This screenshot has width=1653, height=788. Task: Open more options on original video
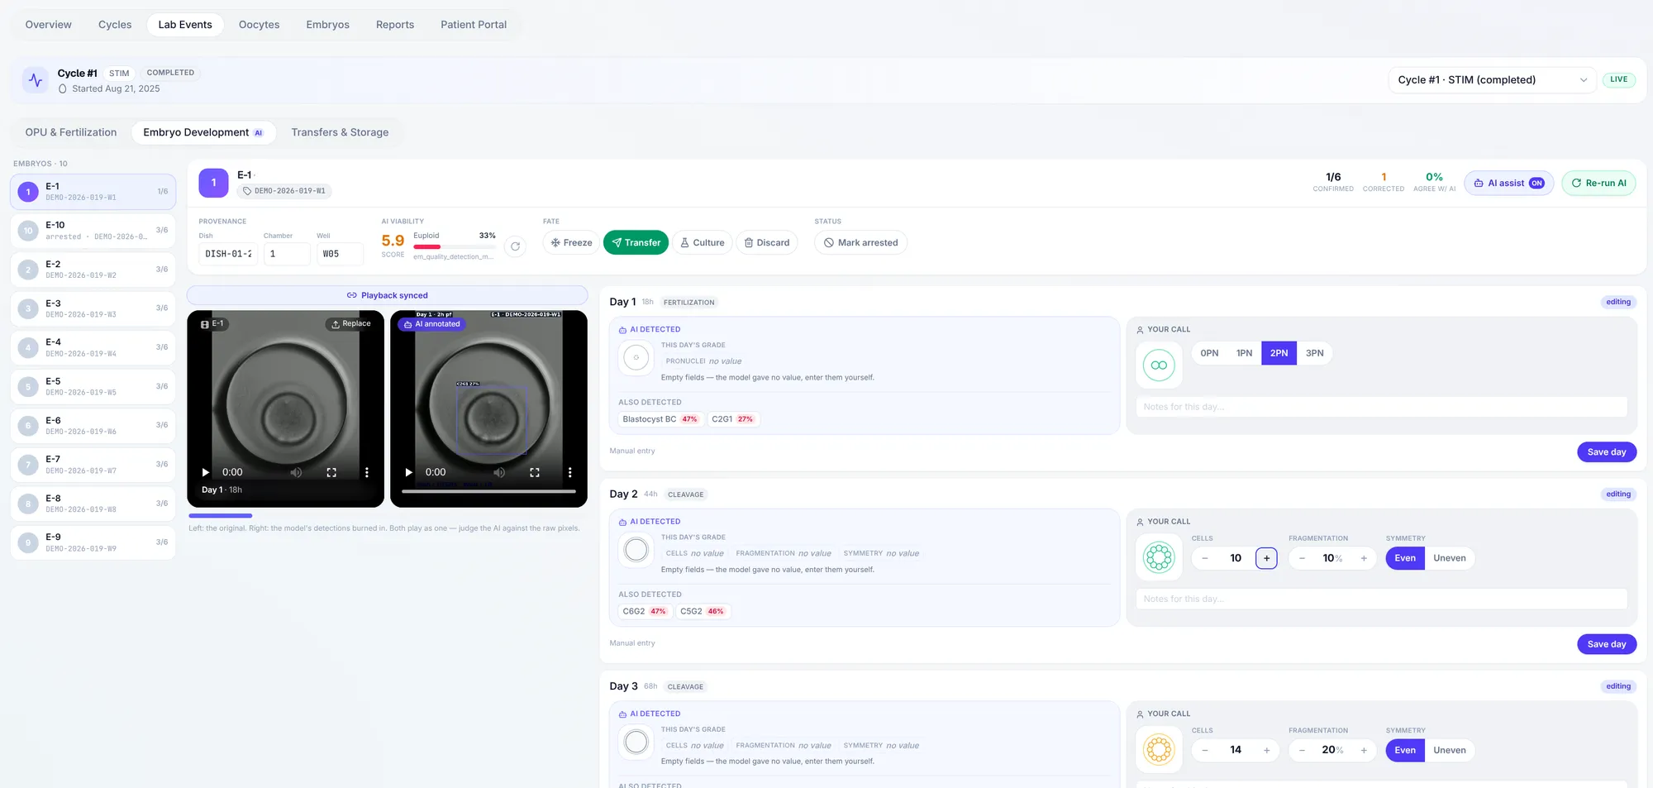pyautogui.click(x=367, y=472)
